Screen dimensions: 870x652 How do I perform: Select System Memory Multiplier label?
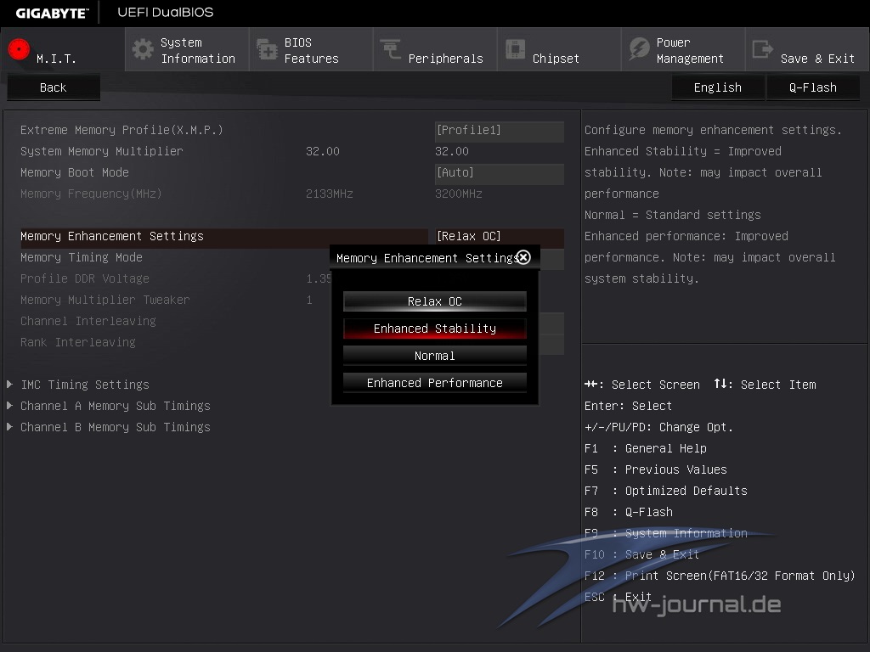click(x=102, y=151)
